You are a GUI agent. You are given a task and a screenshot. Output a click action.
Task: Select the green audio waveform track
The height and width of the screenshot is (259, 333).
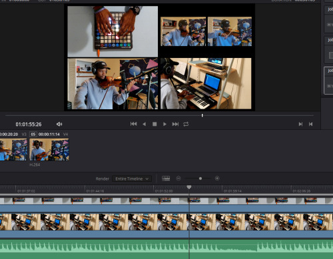166,248
